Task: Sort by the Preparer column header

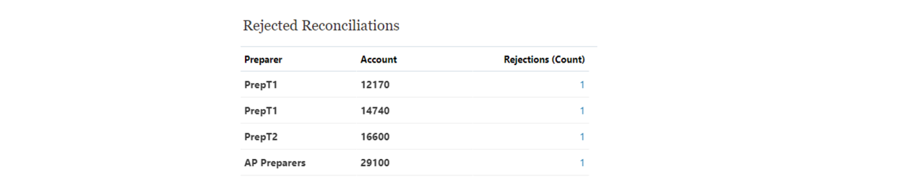Action: tap(263, 59)
